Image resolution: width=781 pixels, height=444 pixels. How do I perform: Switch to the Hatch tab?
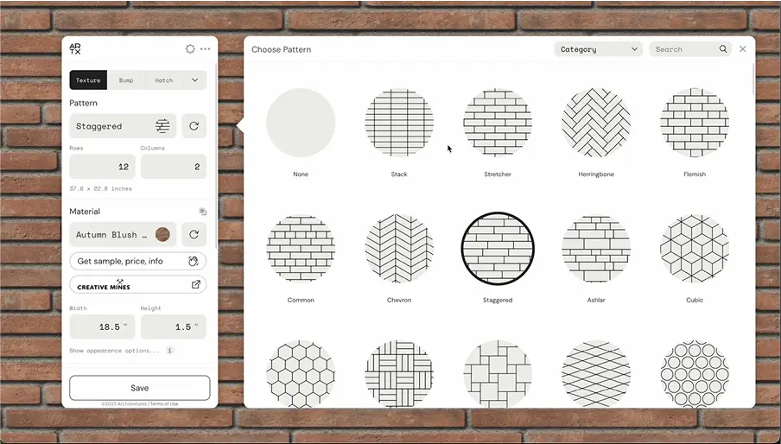coord(163,80)
